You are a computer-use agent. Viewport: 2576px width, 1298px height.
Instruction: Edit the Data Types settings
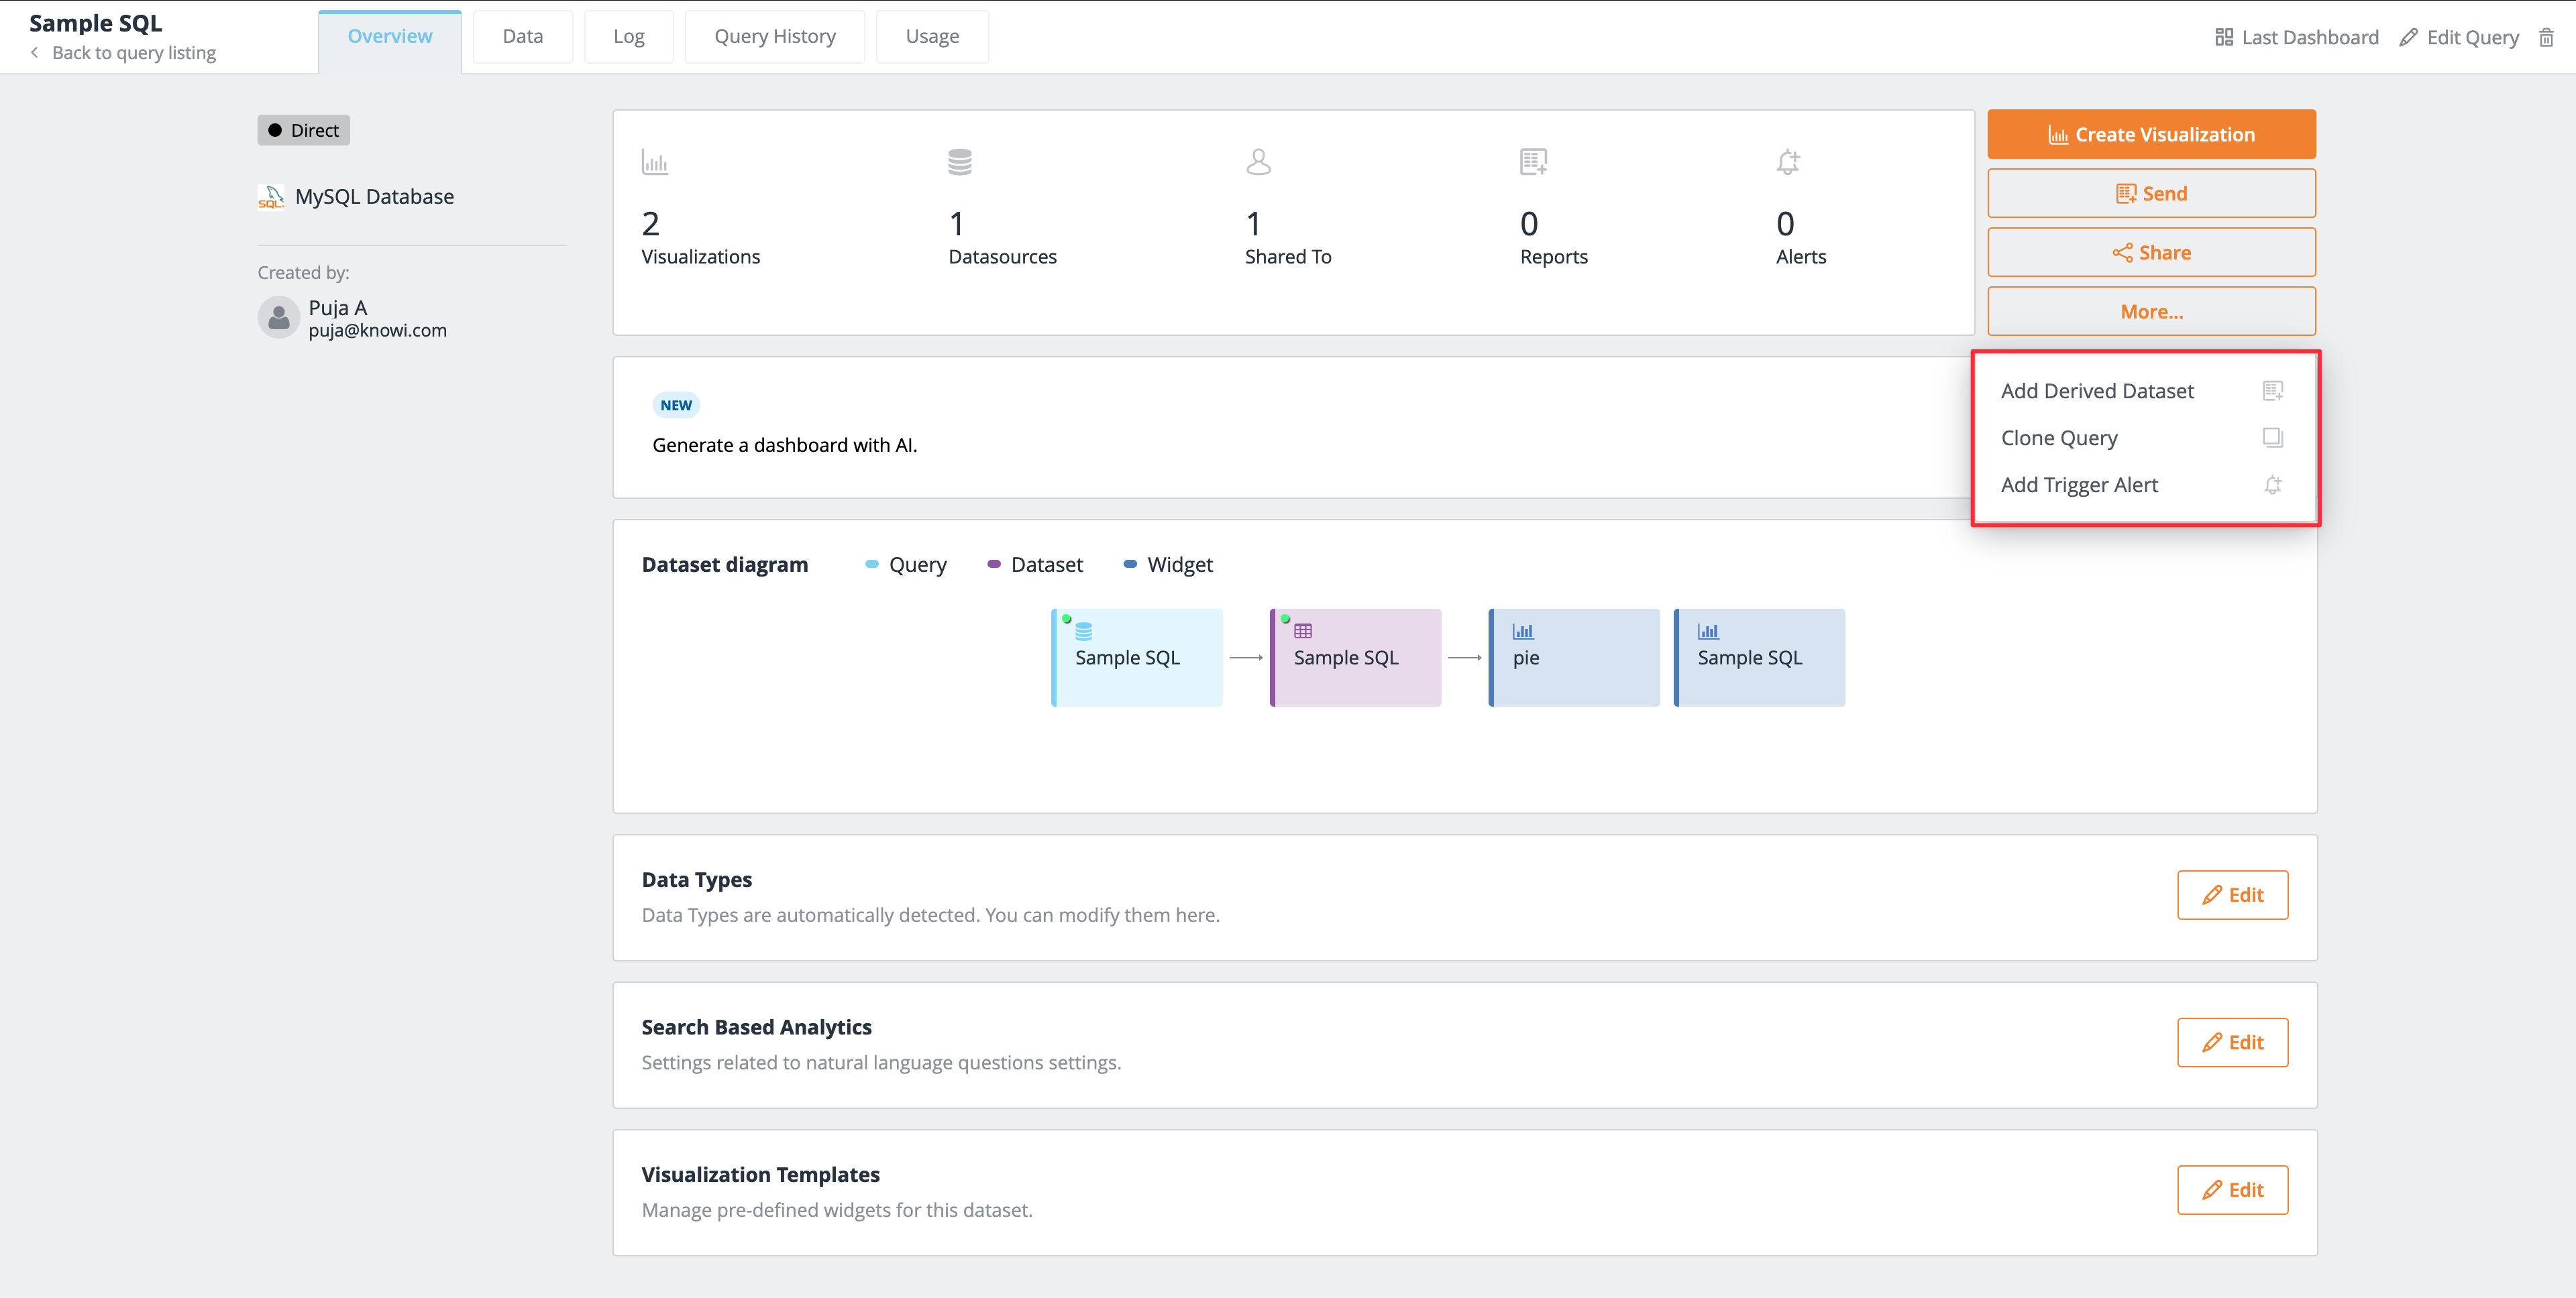pos(2232,895)
